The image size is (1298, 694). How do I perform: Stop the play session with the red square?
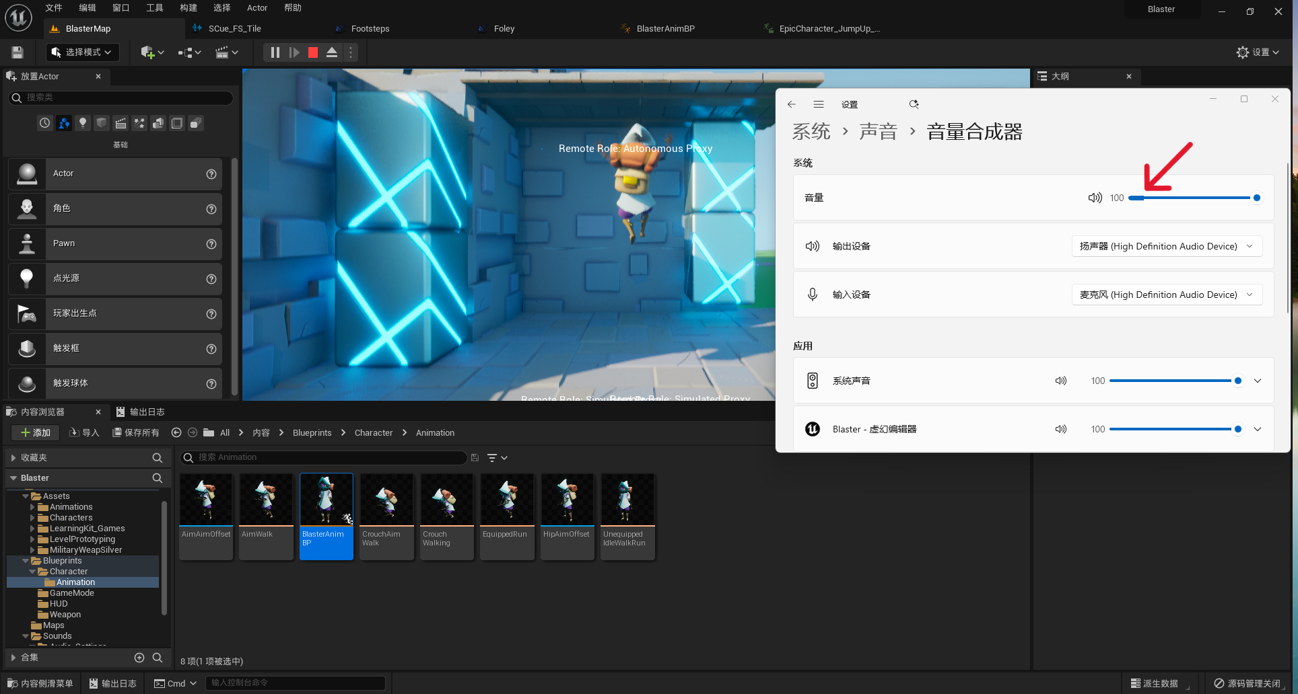313,52
